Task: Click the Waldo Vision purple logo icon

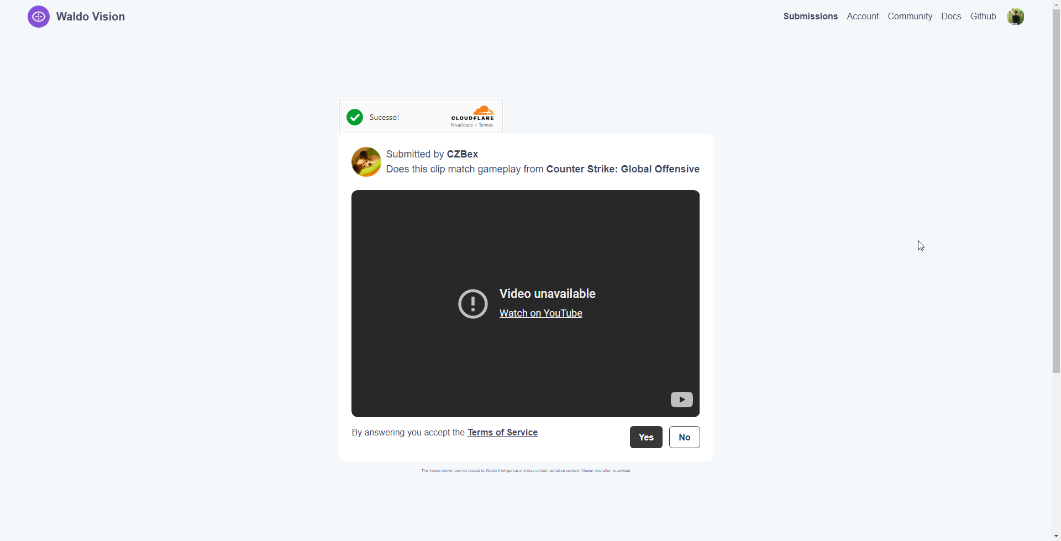Action: point(39,17)
